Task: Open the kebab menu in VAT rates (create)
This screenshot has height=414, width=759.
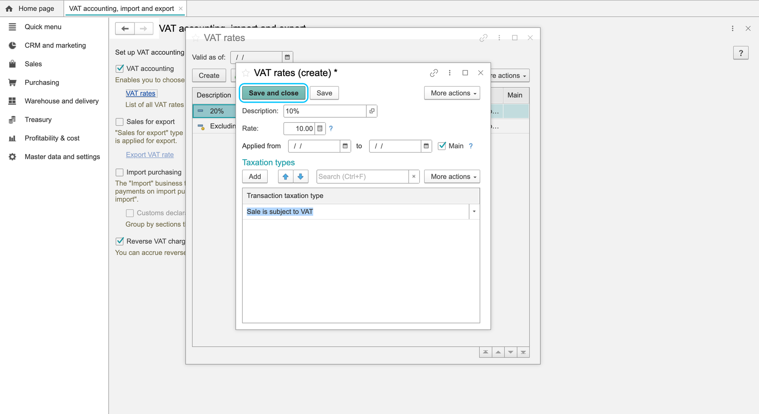Action: pos(450,73)
